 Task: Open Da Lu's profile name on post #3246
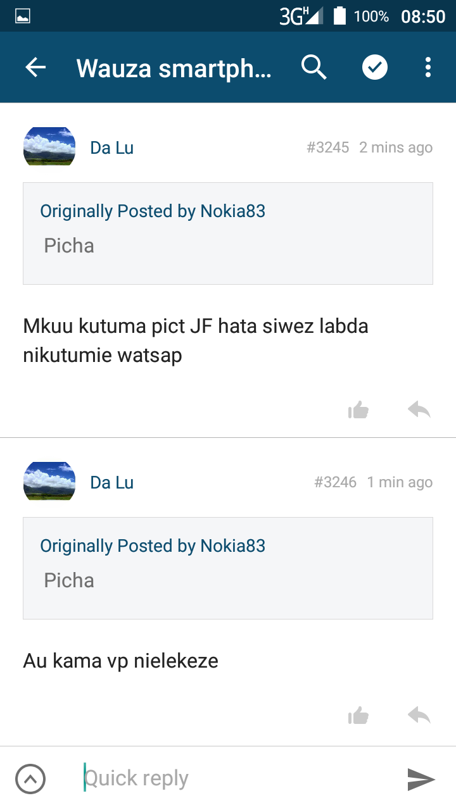pos(112,483)
